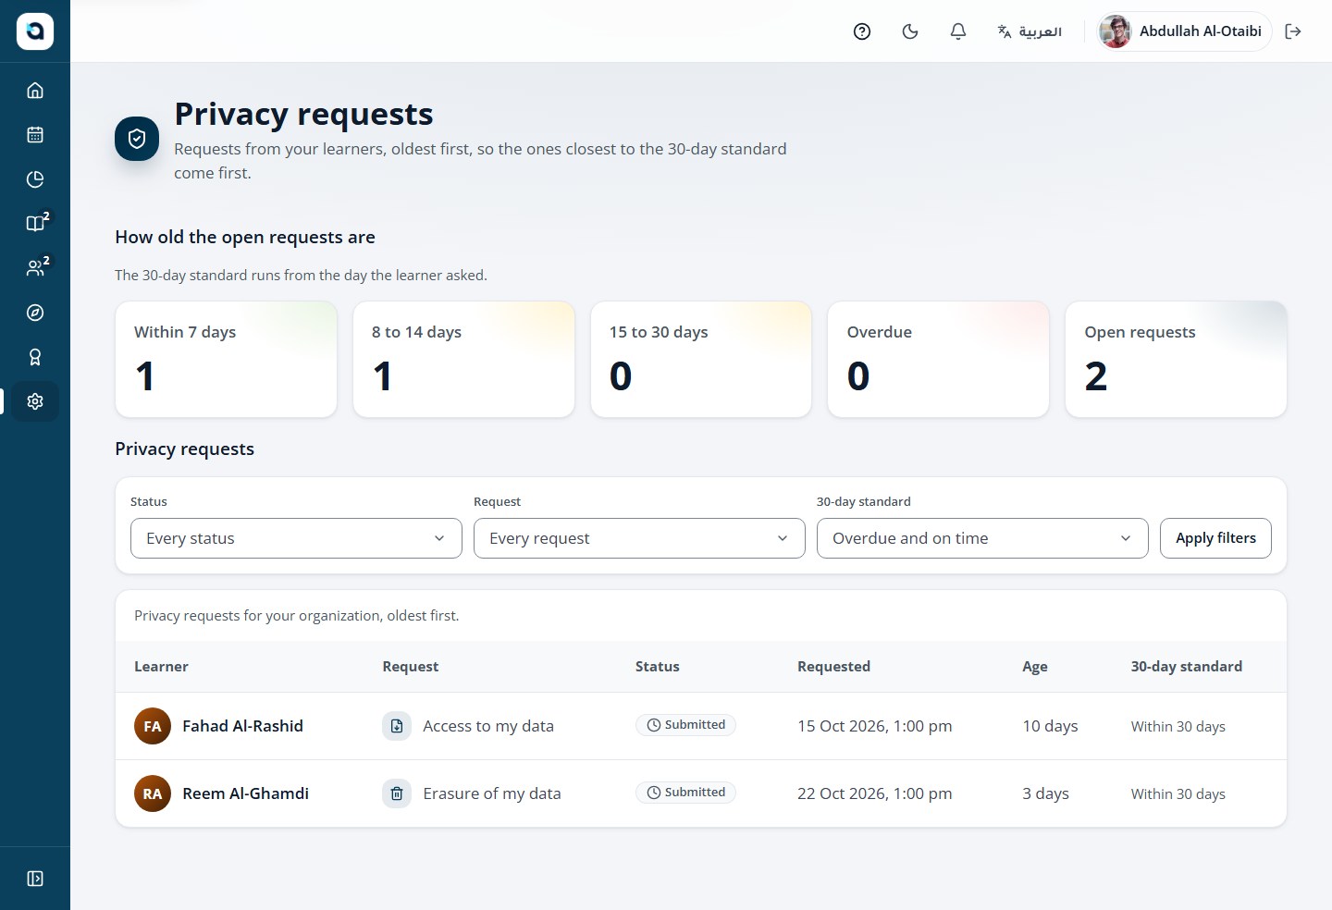Screen dimensions: 1332x910
Task: Click the 3 days age value
Action: point(1045,793)
